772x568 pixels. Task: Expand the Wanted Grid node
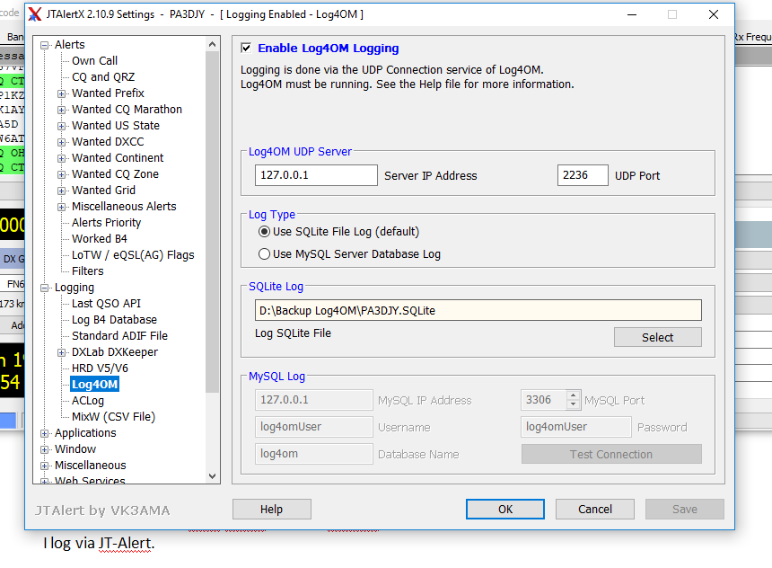[x=61, y=191]
